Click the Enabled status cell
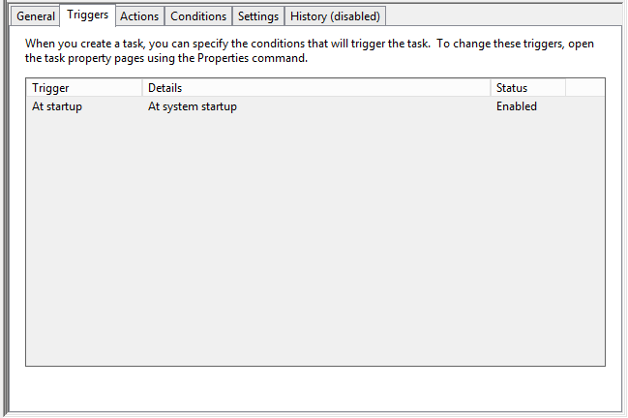Image resolution: width=628 pixels, height=418 pixels. [517, 106]
